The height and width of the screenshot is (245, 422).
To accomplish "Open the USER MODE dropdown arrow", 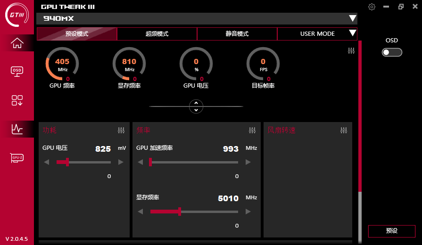I will coord(353,33).
